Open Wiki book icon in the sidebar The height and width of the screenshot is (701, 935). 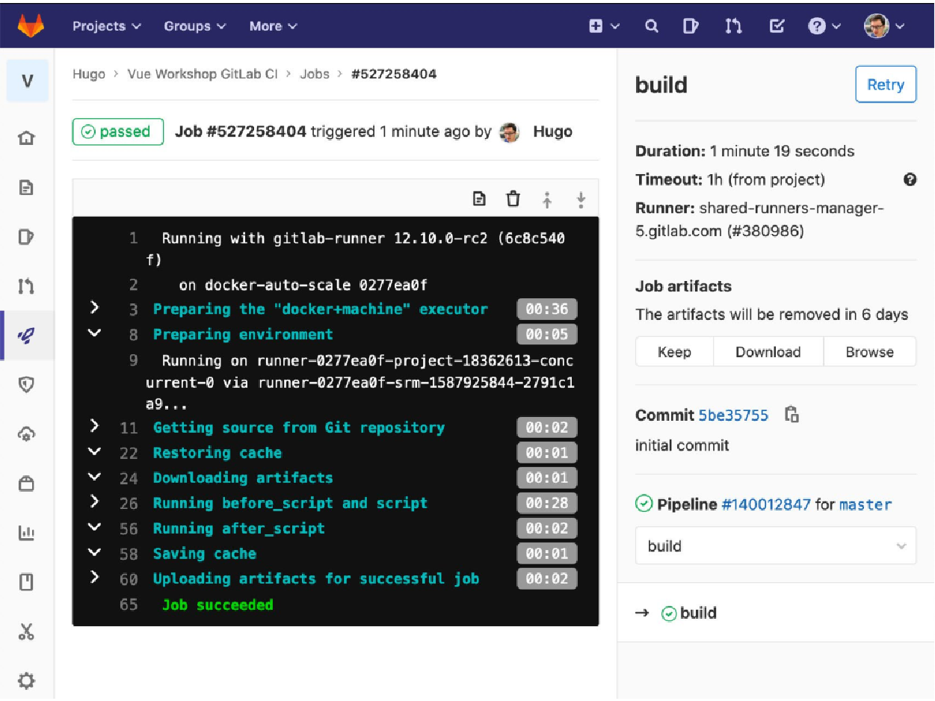[x=26, y=582]
